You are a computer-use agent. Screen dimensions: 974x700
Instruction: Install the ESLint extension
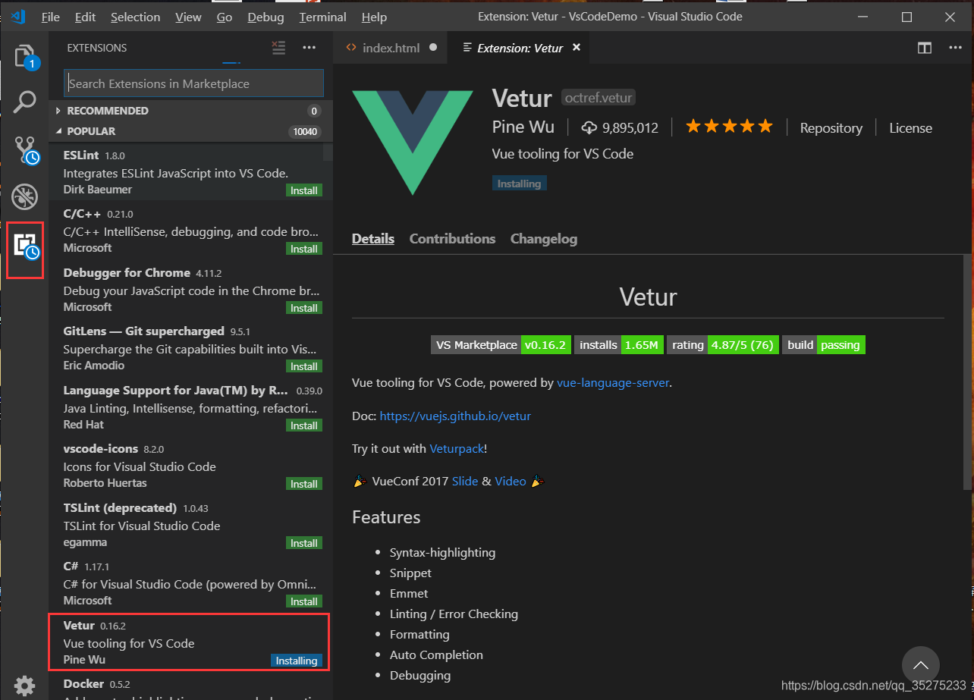[303, 190]
